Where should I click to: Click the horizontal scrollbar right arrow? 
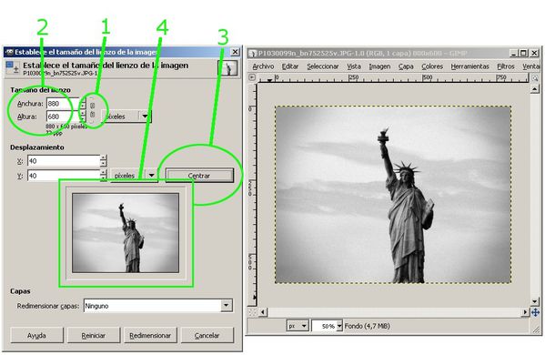pos(526,312)
